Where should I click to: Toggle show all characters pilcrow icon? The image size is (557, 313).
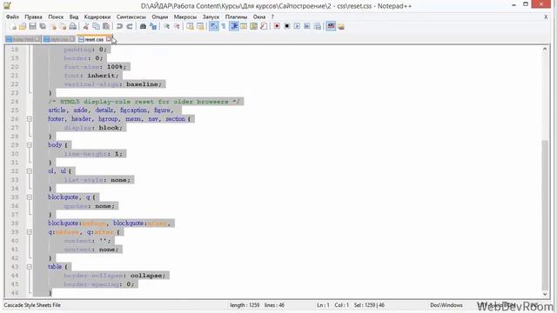[x=224, y=26]
